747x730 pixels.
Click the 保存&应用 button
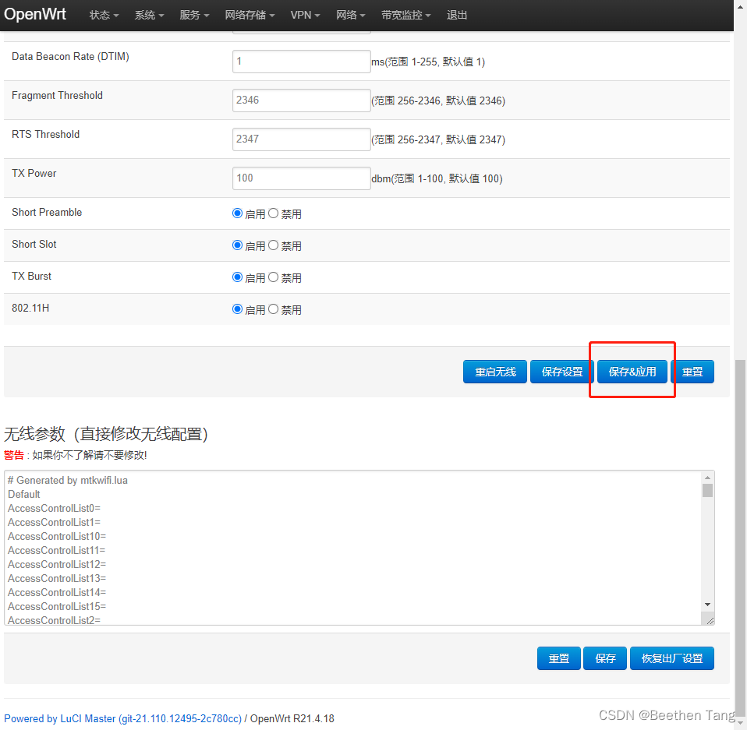click(632, 372)
